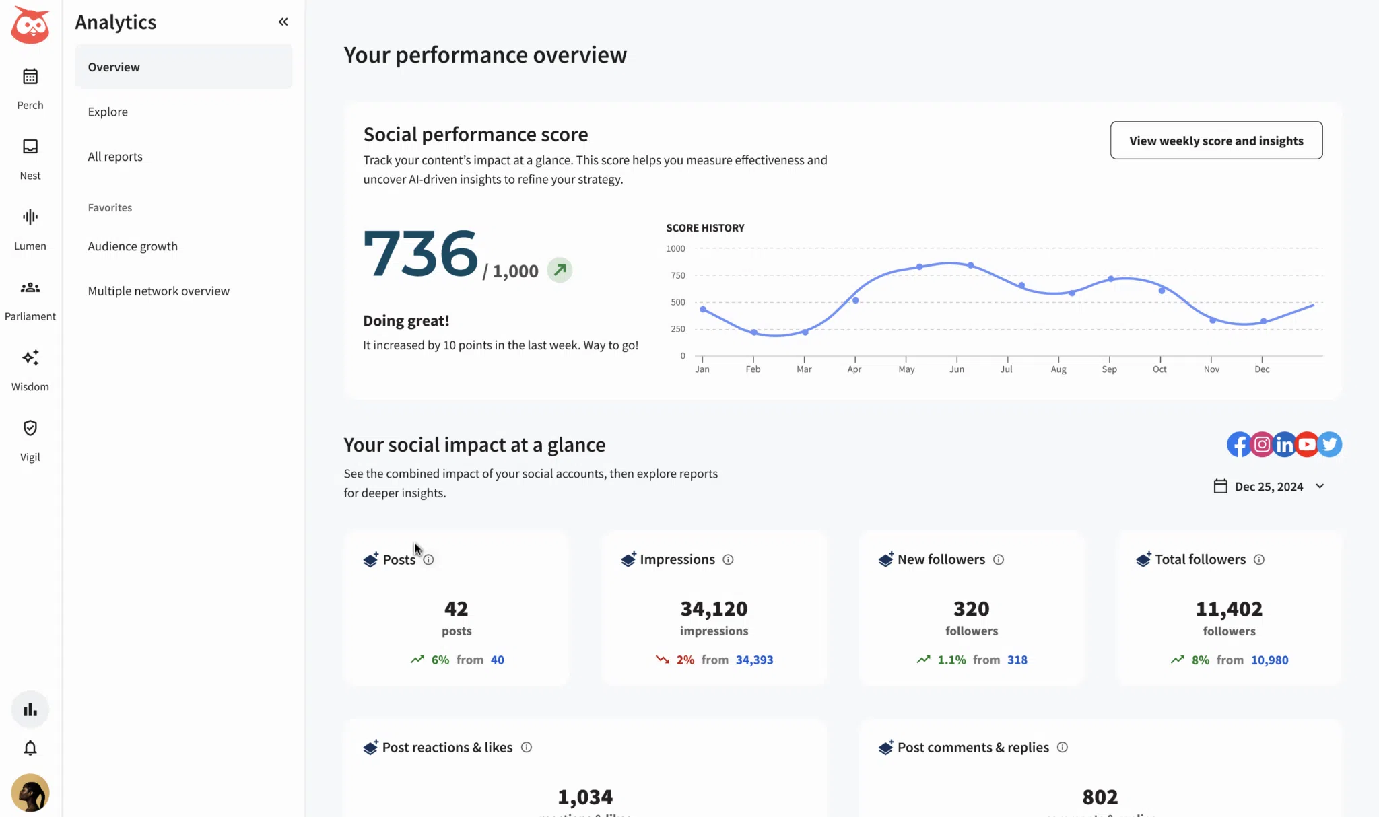Click the YouTube network icon
Viewport: 1379px width, 817px height.
coord(1307,444)
